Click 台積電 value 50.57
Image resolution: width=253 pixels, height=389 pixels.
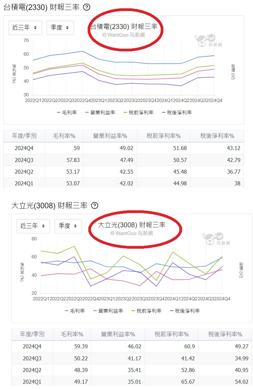[x=180, y=160]
